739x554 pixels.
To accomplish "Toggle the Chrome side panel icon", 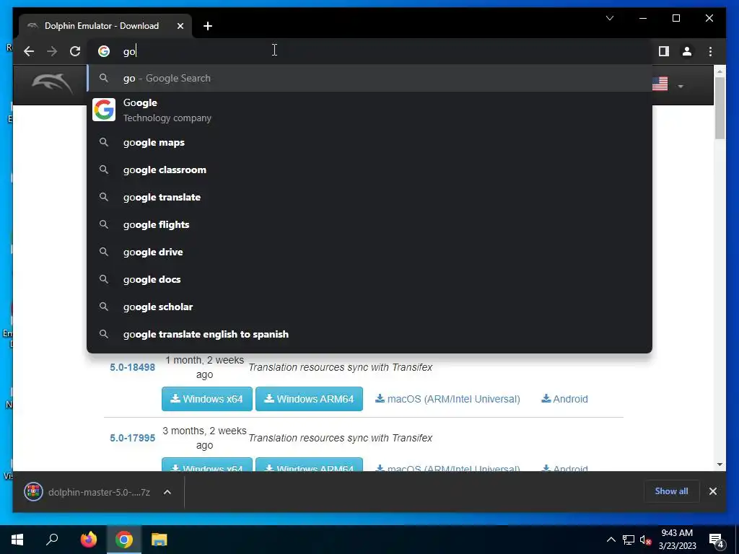I will (664, 51).
